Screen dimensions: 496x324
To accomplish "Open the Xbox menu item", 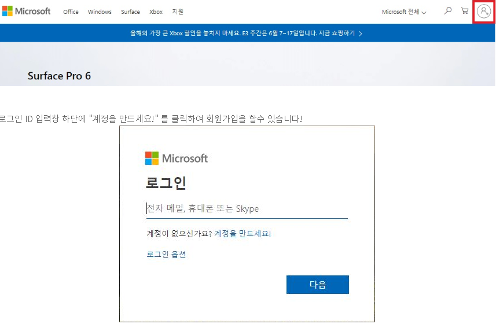I will (156, 12).
